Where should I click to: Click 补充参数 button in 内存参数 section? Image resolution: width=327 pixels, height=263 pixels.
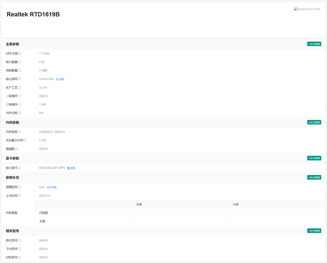(x=314, y=123)
